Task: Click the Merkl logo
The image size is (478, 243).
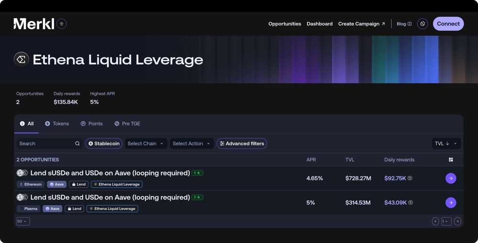Action: tap(34, 24)
